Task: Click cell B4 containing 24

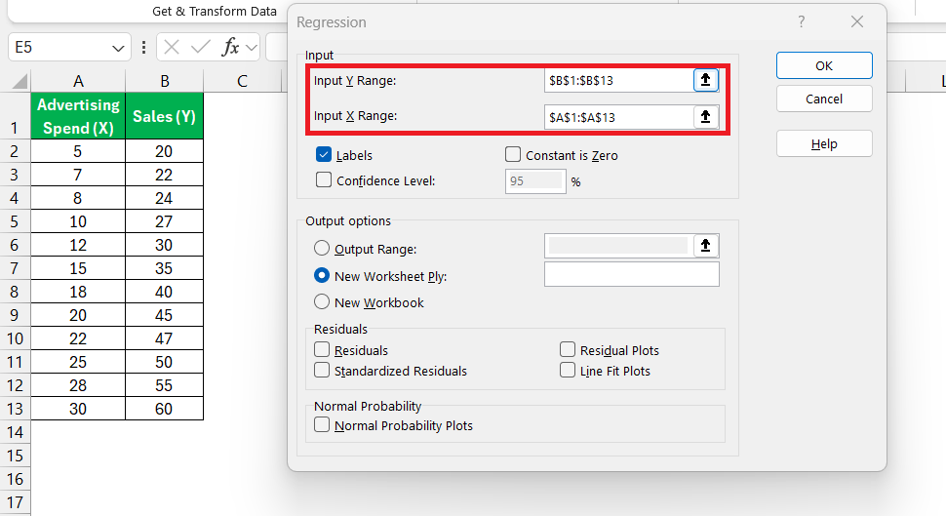Action: 164,198
